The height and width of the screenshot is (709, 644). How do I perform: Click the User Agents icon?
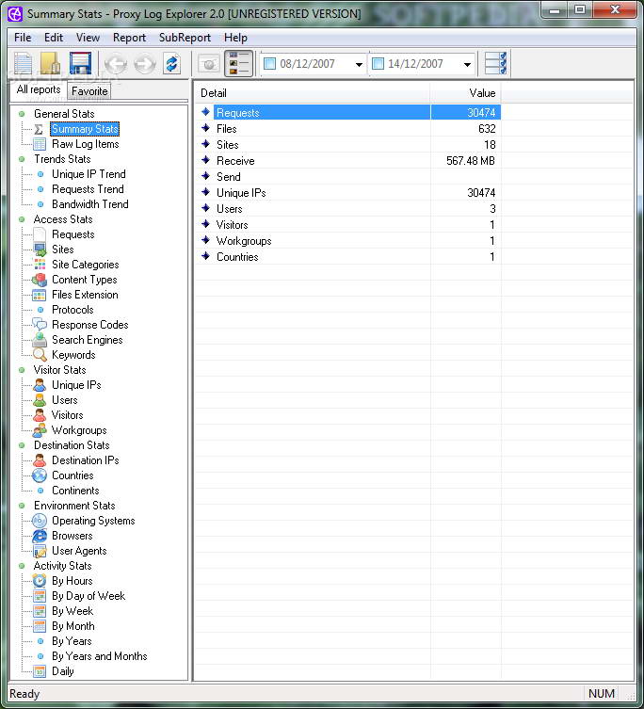tap(40, 551)
